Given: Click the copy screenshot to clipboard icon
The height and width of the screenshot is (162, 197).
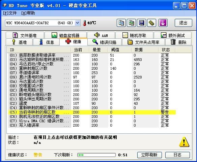Looking at the screenshot, I should [x=131, y=23].
